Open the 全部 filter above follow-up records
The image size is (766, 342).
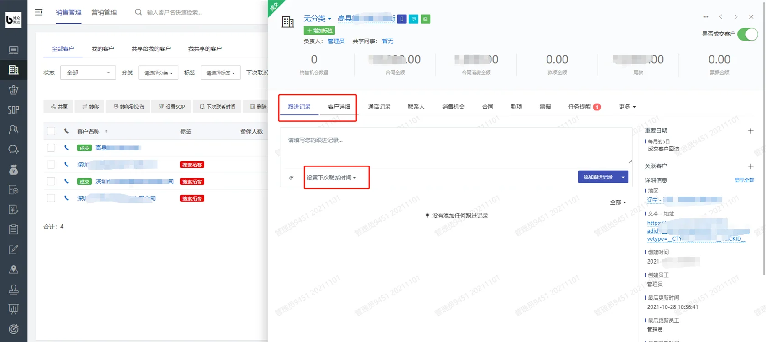point(618,202)
